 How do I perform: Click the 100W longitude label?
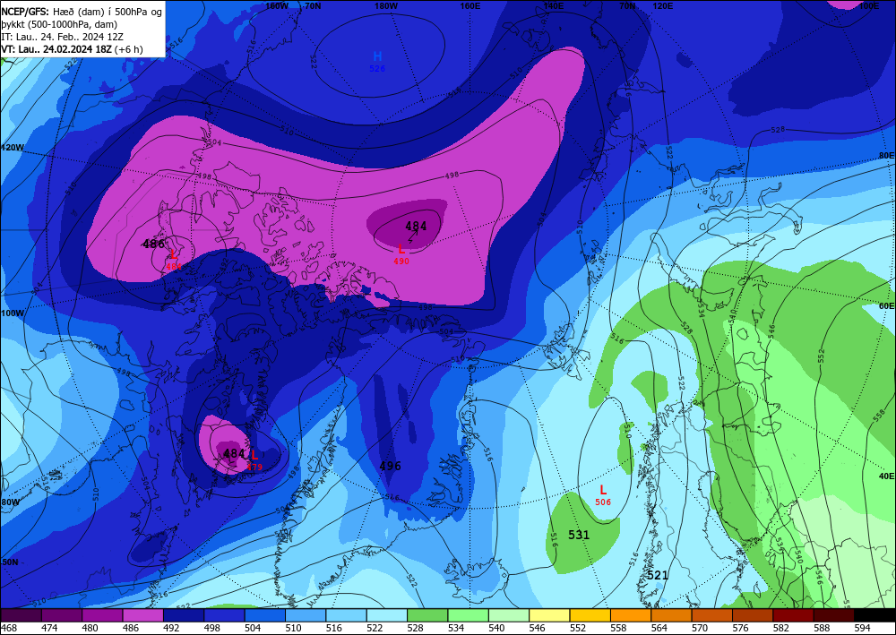click(13, 313)
